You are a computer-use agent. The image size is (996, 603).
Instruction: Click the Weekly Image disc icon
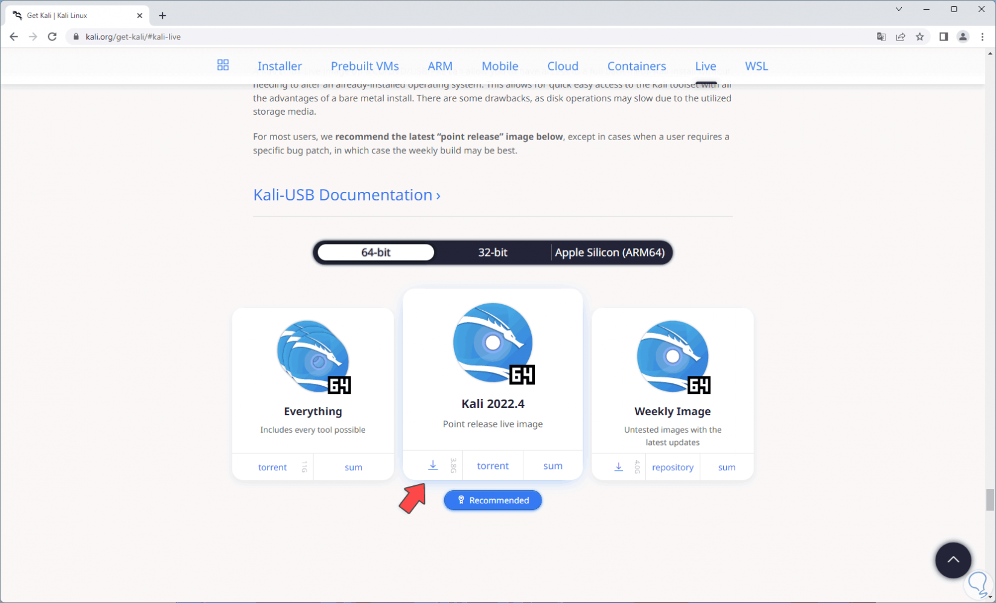coord(673,357)
